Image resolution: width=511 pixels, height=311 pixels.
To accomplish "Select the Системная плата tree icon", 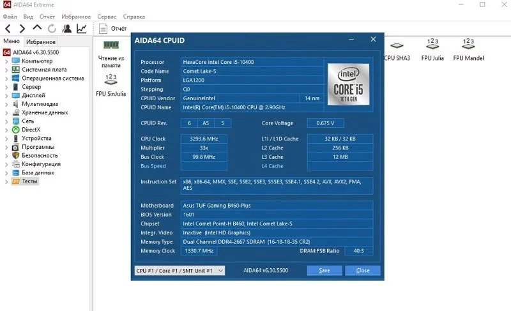I will [x=15, y=70].
